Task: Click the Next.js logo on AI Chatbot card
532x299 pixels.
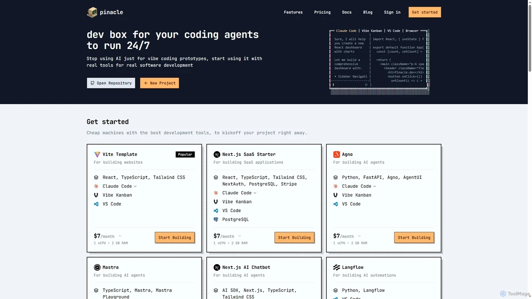Action: point(217,267)
